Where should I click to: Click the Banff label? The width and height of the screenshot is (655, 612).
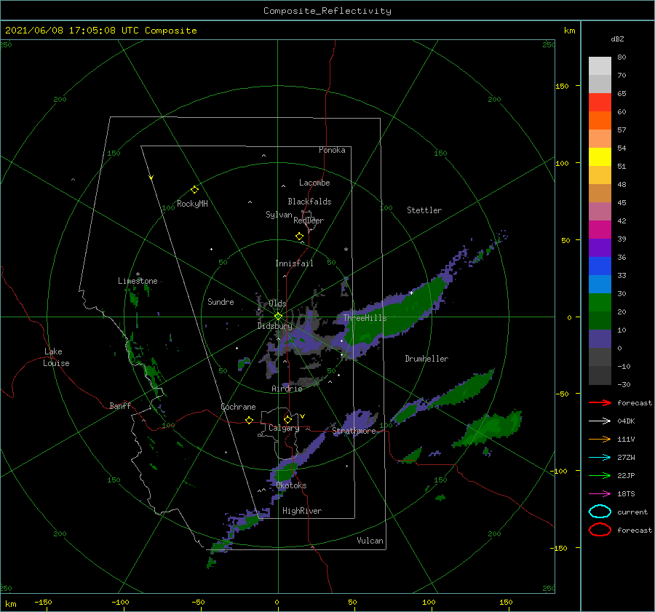pos(120,405)
